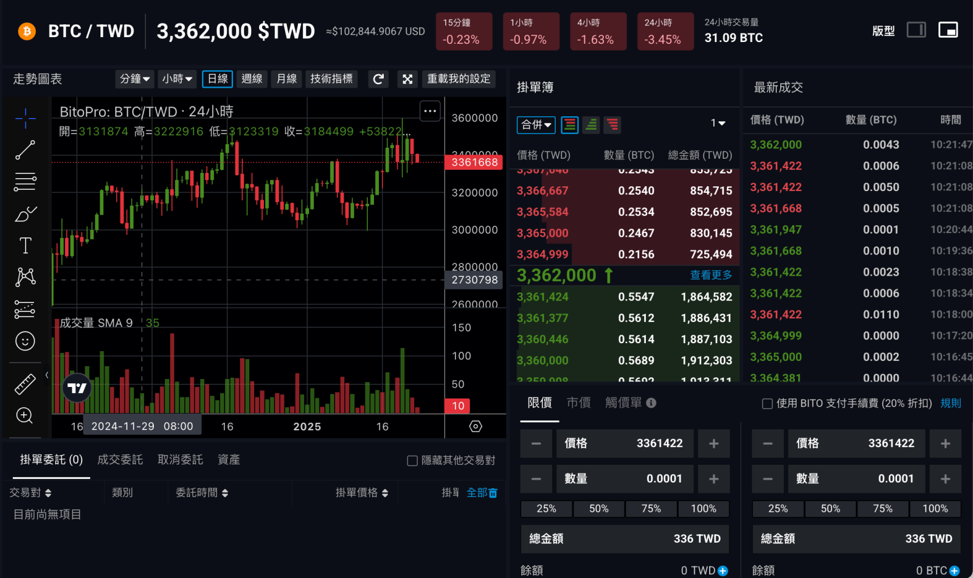973x578 pixels.
Task: Collapse the drawing toolbar arrow
Action: (47, 375)
